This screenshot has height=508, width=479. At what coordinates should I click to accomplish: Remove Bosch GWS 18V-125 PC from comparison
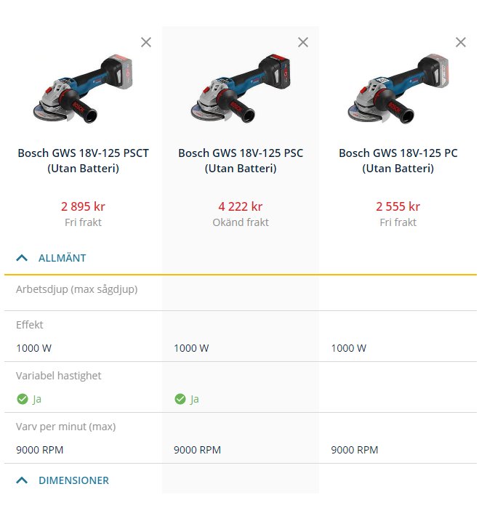tap(460, 42)
